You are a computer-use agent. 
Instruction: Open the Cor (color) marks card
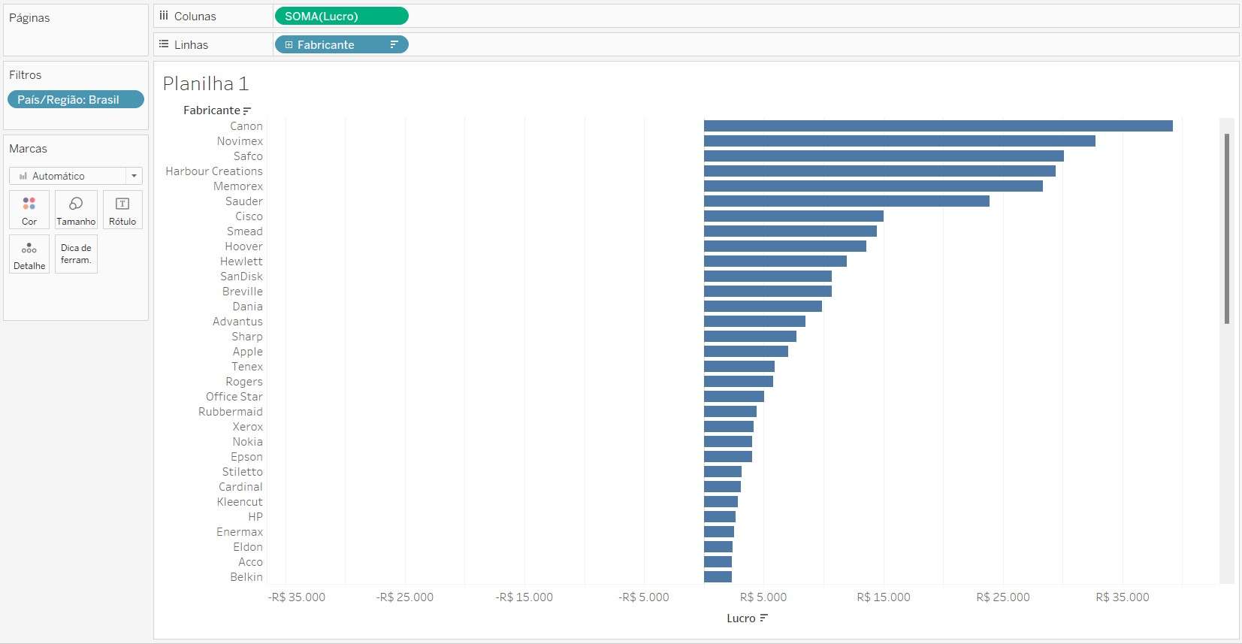[x=29, y=210]
